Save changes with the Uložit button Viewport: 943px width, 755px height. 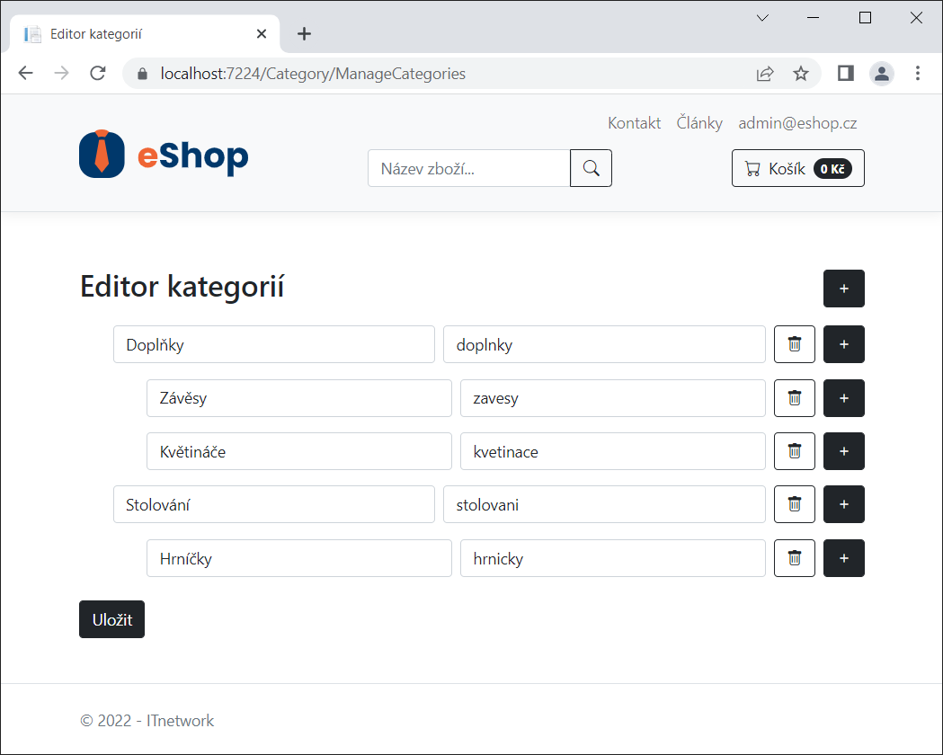tap(111, 619)
